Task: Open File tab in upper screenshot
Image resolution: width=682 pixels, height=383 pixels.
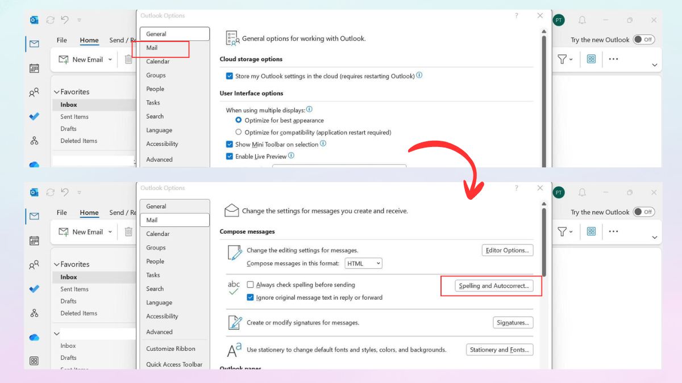Action: [62, 40]
